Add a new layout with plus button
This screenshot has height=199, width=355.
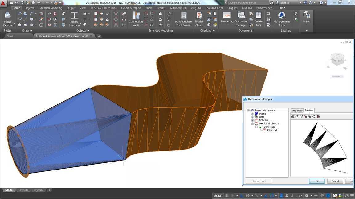tap(50, 190)
